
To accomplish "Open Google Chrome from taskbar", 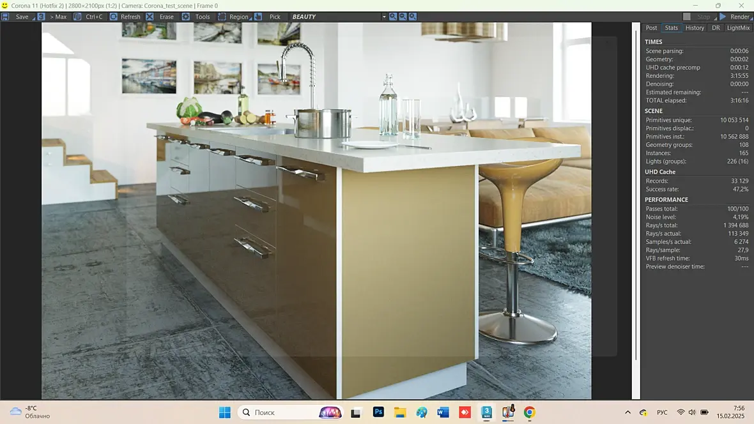I will [x=530, y=413].
